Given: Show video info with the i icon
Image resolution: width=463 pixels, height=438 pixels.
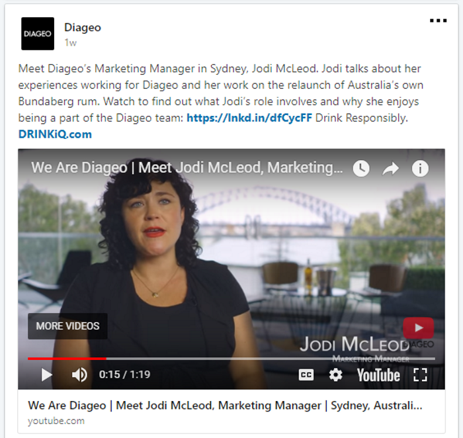Looking at the screenshot, I should 420,169.
